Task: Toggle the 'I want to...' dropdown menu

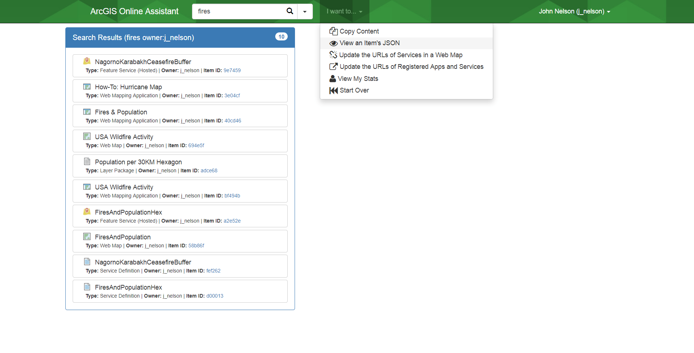Action: pyautogui.click(x=344, y=11)
